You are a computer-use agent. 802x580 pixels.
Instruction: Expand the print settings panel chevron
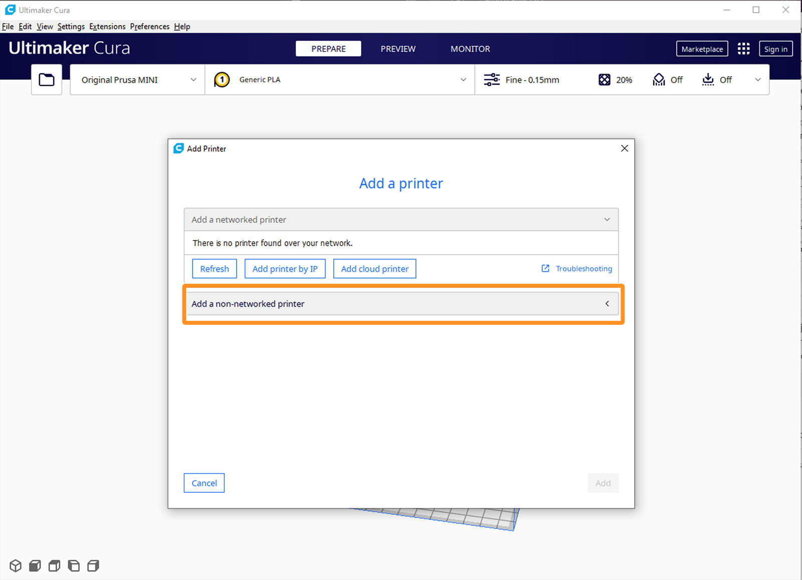[x=758, y=80]
